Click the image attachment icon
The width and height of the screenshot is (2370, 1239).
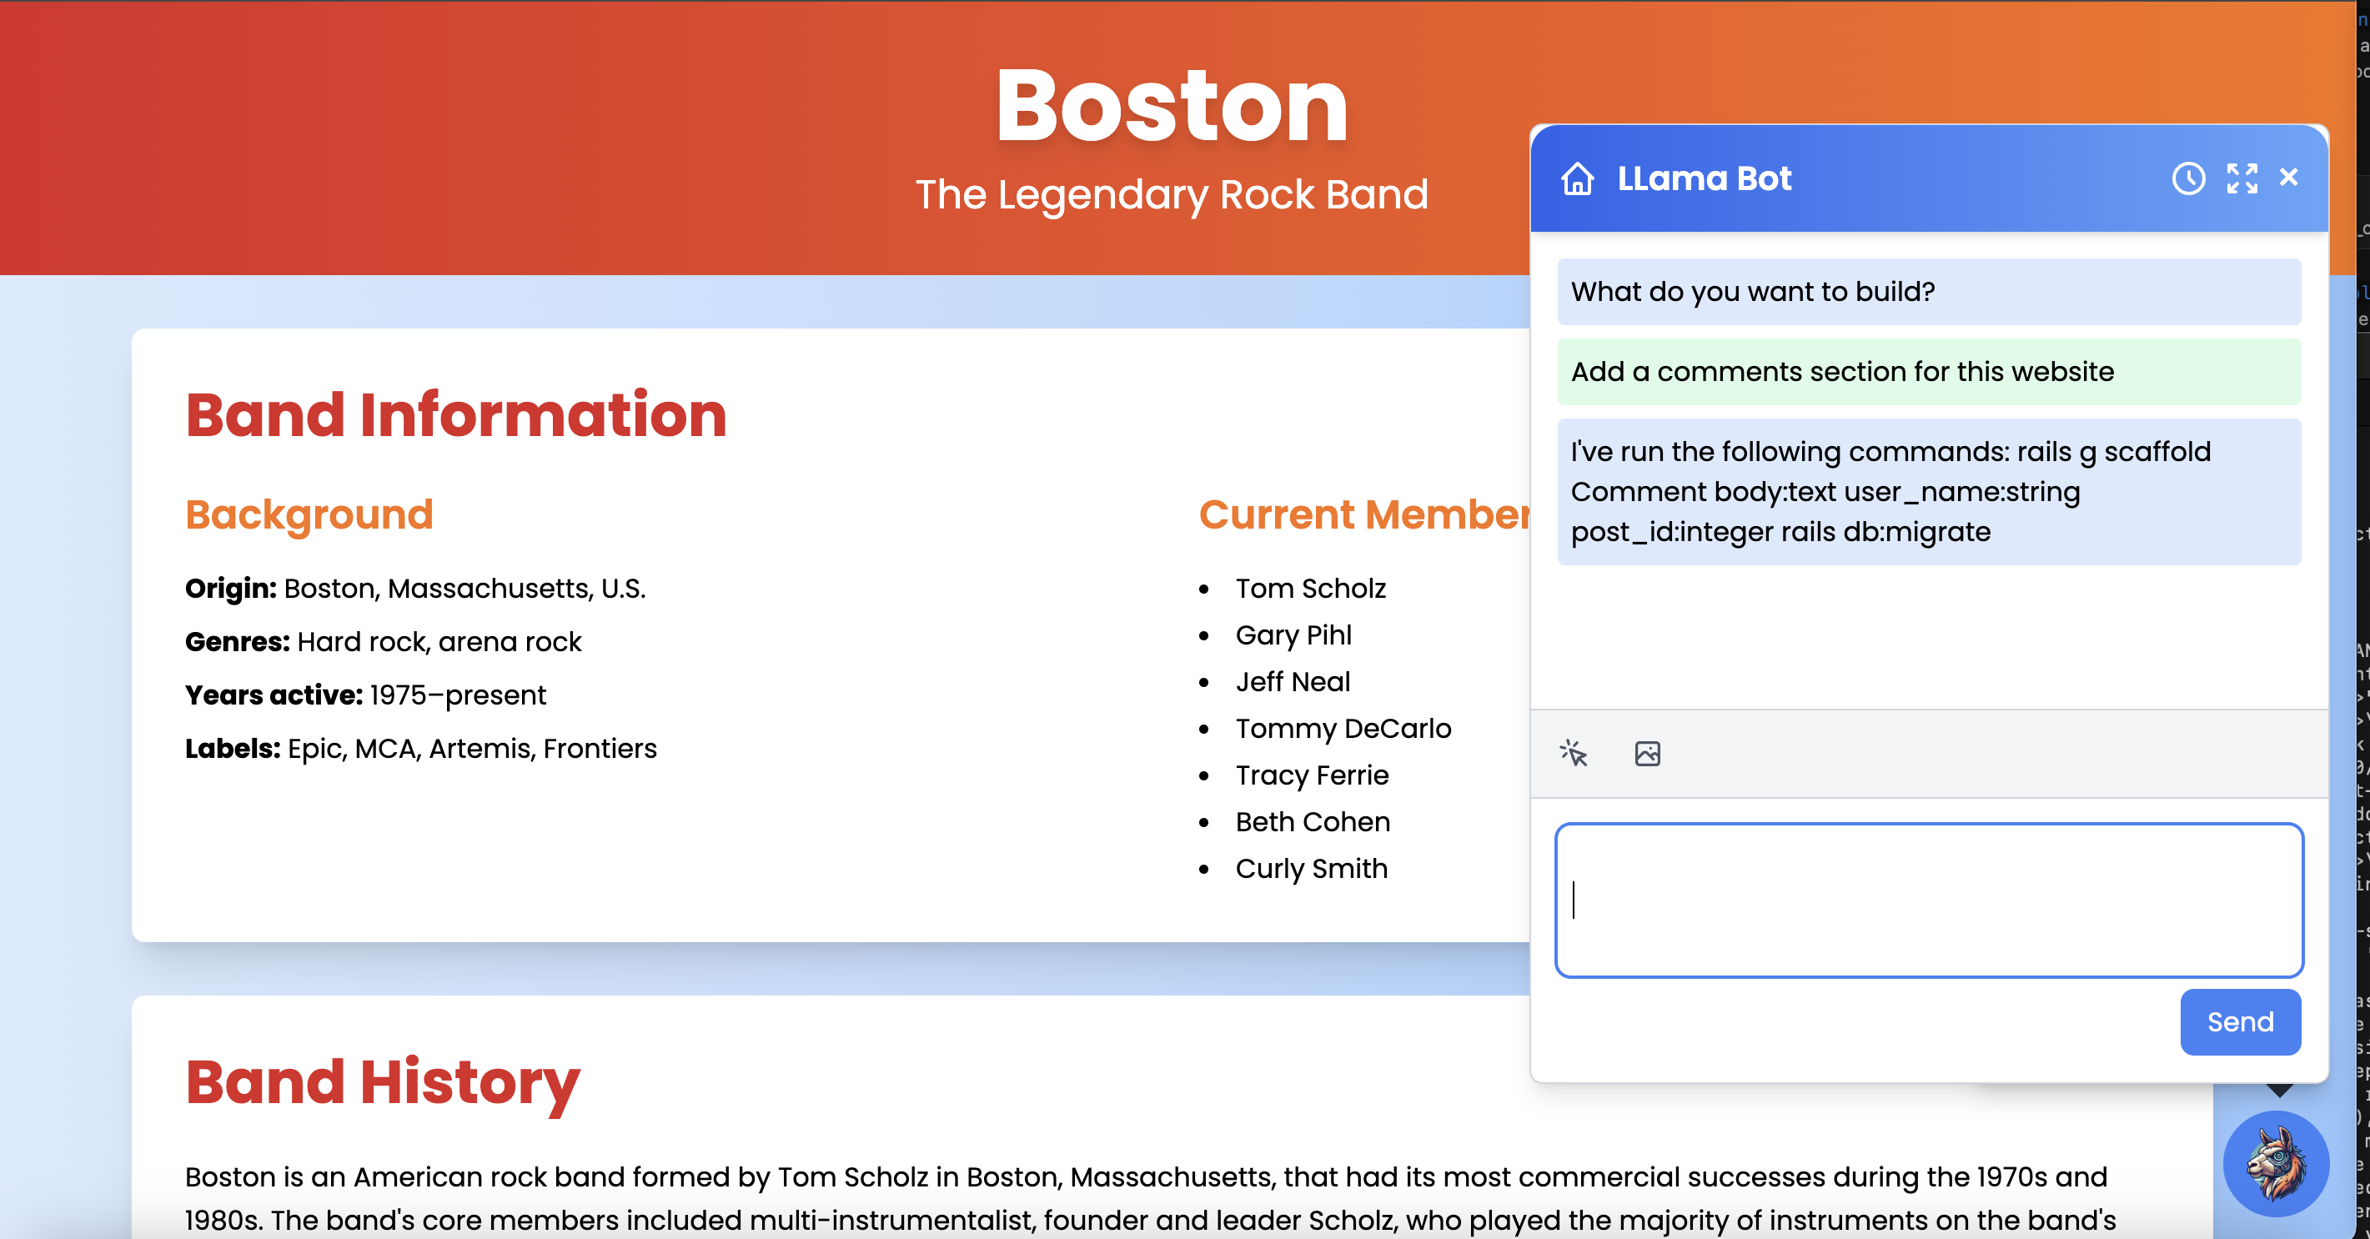click(1647, 754)
